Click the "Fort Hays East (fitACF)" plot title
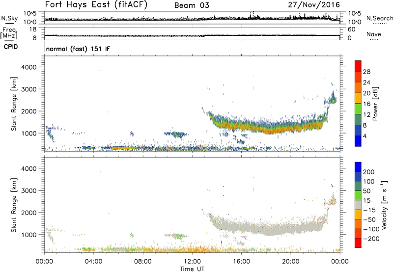The image size is (393, 272). [96, 4]
